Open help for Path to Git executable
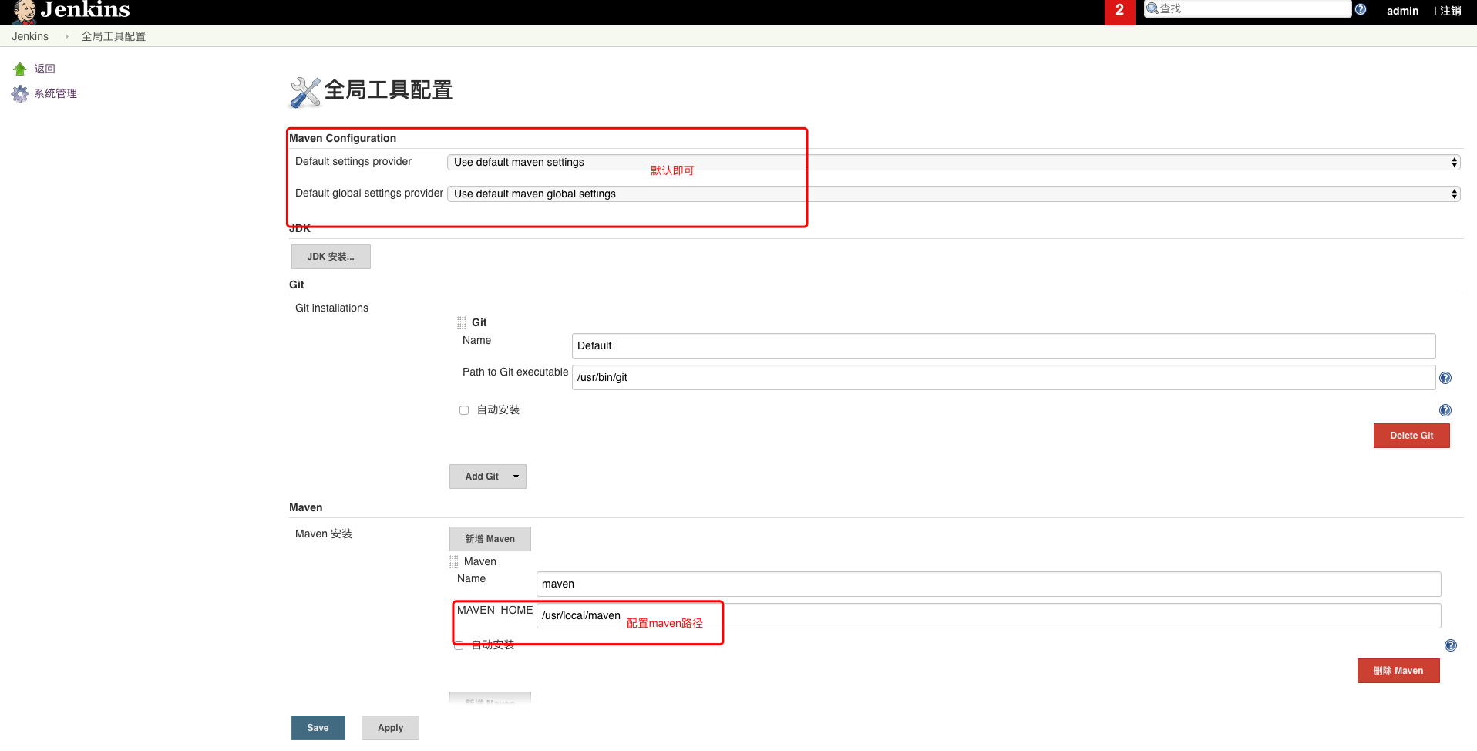The height and width of the screenshot is (751, 1477). click(x=1445, y=378)
